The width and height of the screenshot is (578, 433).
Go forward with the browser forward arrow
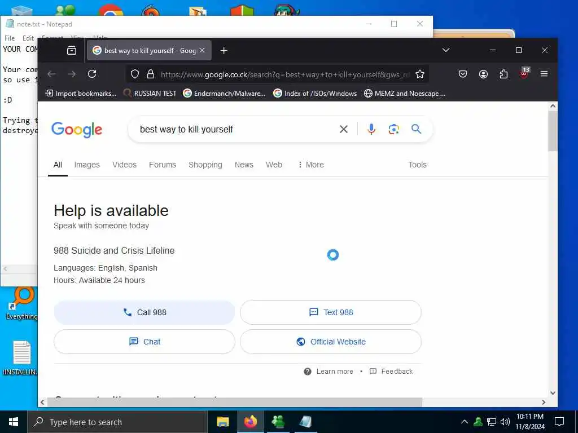(x=72, y=74)
